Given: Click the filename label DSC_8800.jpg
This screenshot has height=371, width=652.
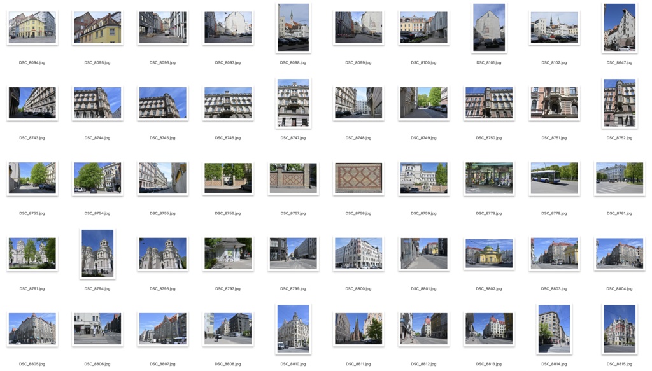Looking at the screenshot, I should pyautogui.click(x=358, y=288).
